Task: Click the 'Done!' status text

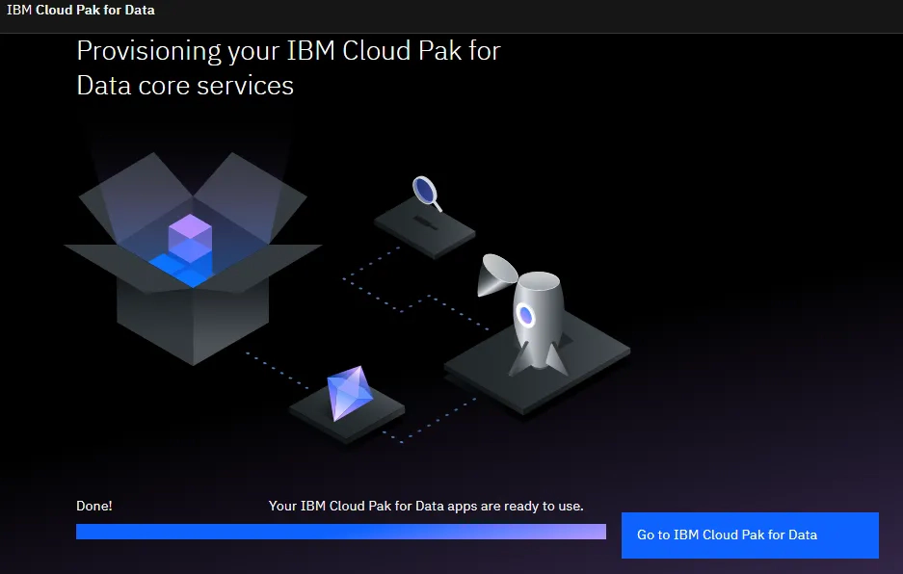Action: coord(94,506)
